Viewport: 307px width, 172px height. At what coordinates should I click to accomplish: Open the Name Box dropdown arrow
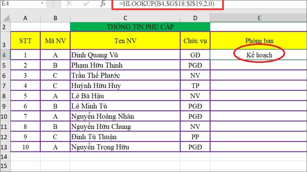pyautogui.click(x=42, y=4)
